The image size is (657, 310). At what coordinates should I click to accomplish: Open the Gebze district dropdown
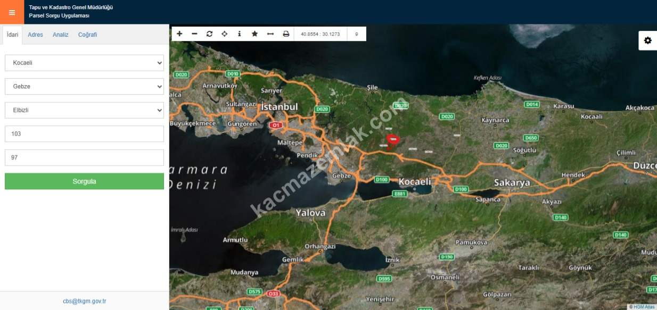point(84,86)
